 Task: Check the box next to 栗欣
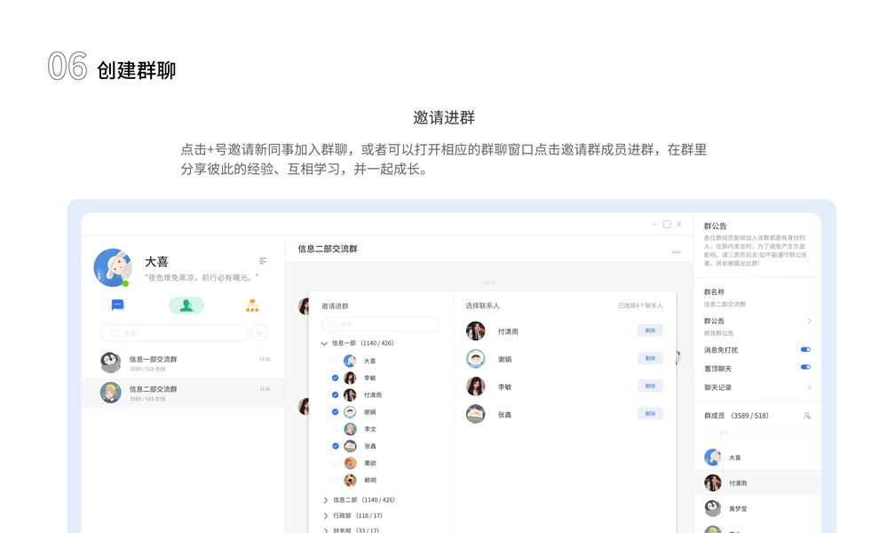tap(336, 463)
